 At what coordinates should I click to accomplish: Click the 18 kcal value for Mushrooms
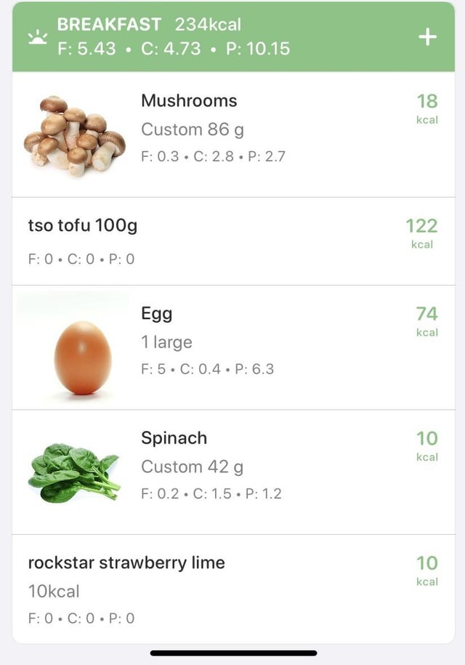[x=426, y=108]
